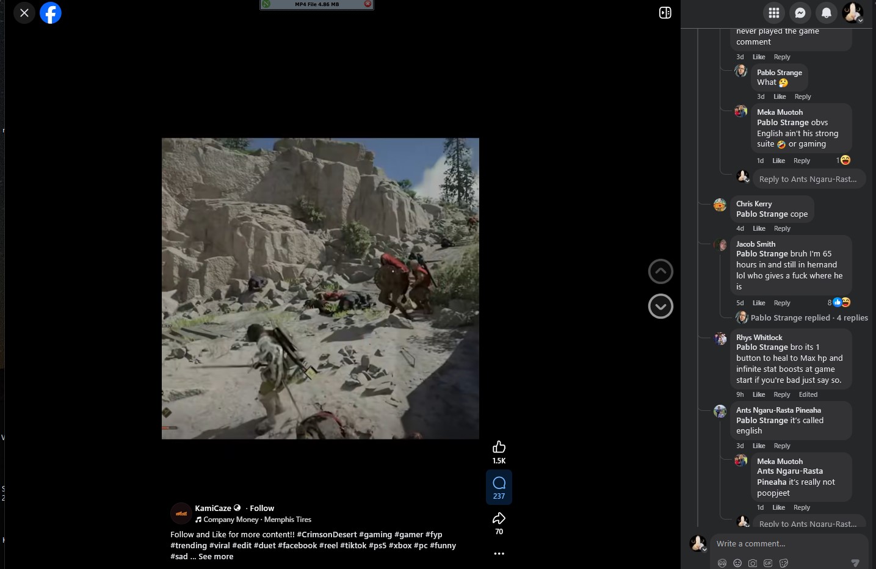Screen dimensions: 876x569
Task: Like Rhys Whitlock's comment
Action: pyautogui.click(x=759, y=394)
